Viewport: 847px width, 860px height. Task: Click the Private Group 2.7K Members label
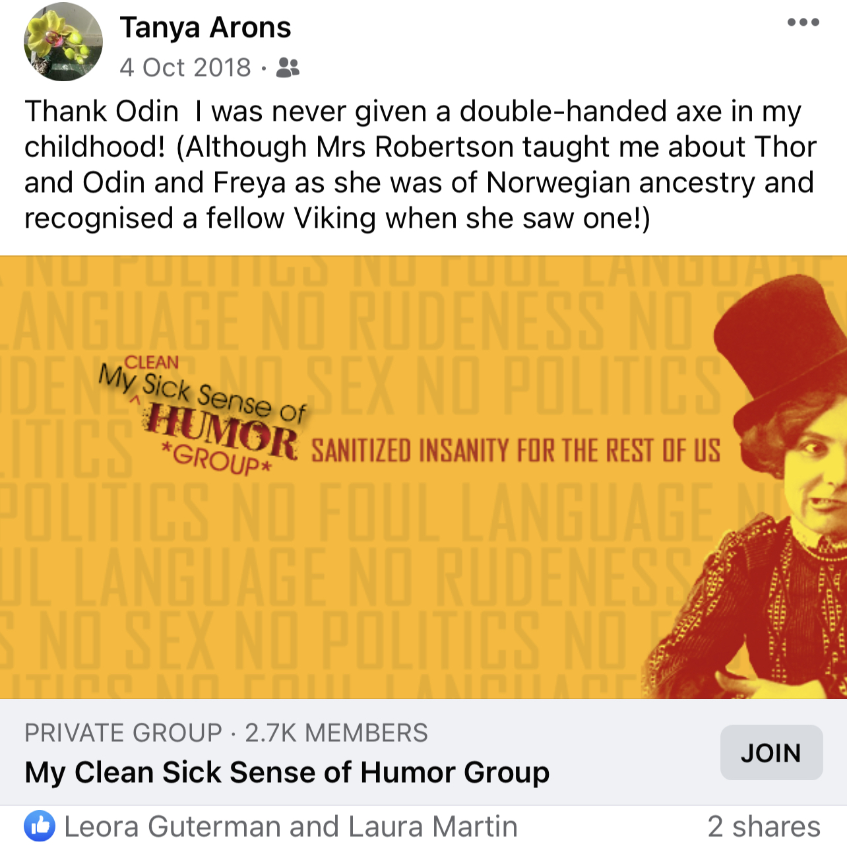pyautogui.click(x=226, y=733)
